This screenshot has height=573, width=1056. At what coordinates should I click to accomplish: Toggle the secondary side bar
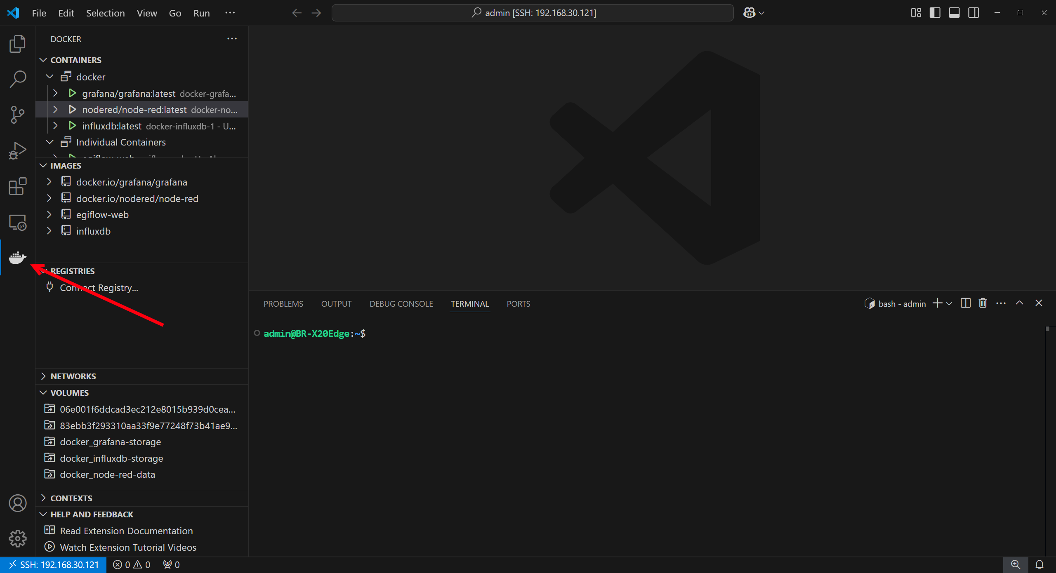pyautogui.click(x=973, y=13)
